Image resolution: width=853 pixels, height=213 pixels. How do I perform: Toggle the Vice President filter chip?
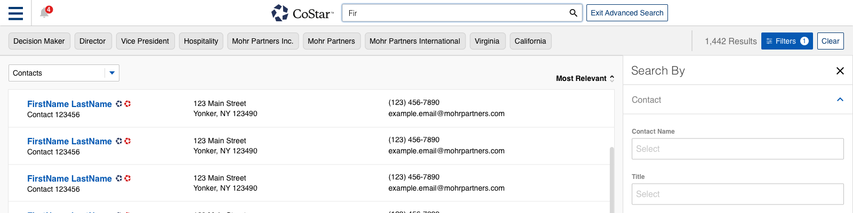point(145,41)
